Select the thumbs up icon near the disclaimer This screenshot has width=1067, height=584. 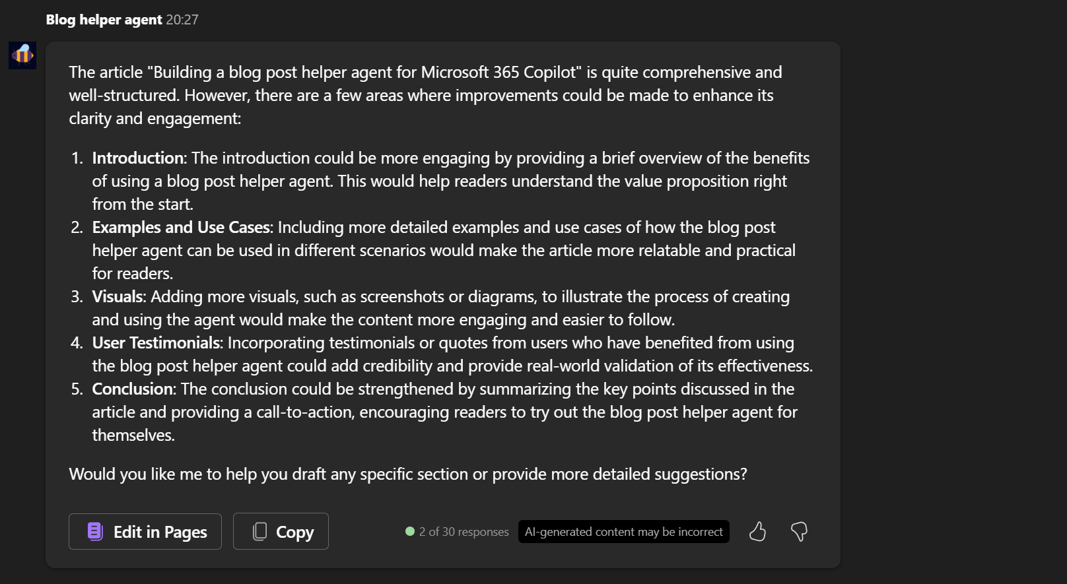(757, 531)
